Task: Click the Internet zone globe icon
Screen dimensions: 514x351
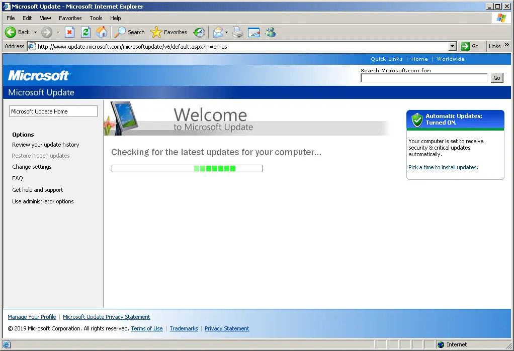Action: point(441,344)
